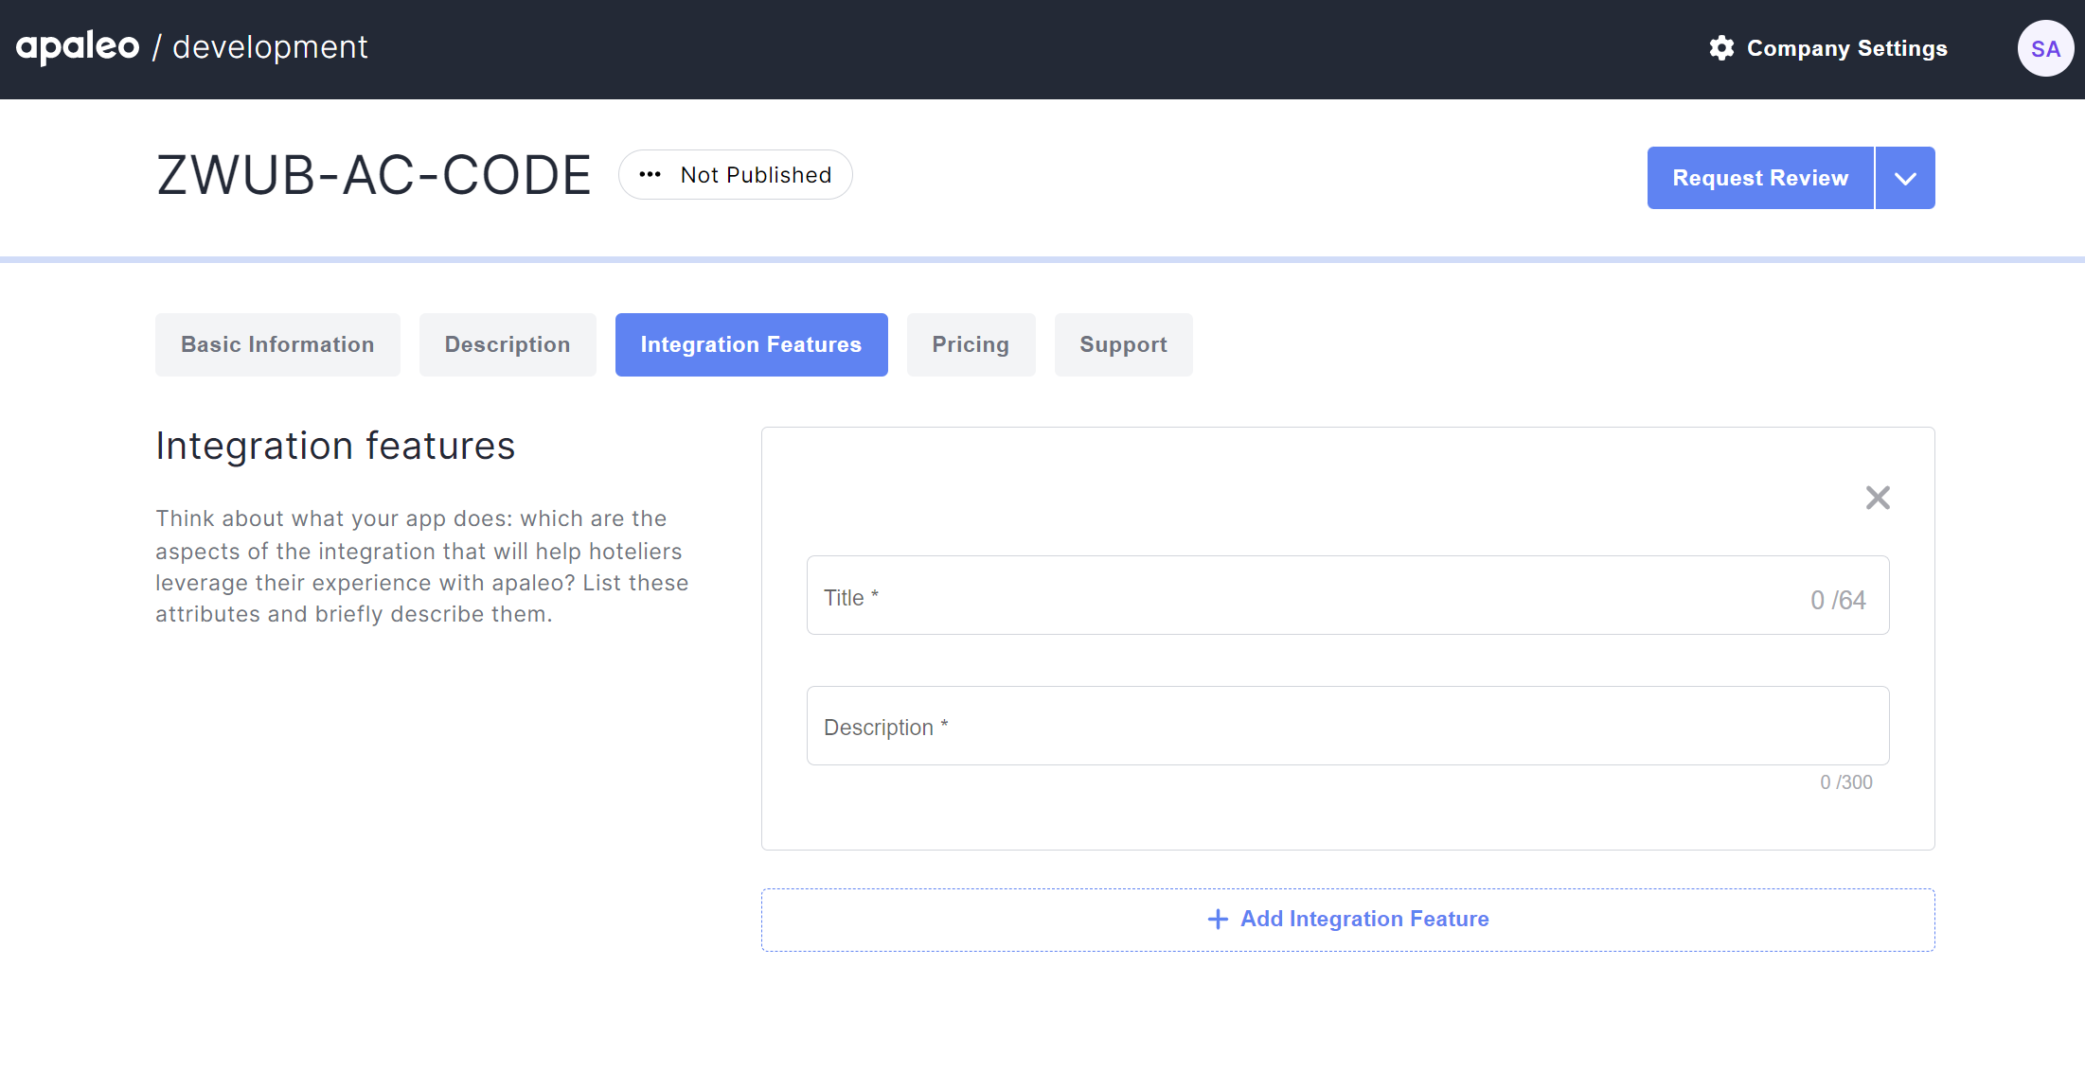The image size is (2085, 1088).
Task: Click the Add Integration Feature label
Action: [x=1364, y=919]
